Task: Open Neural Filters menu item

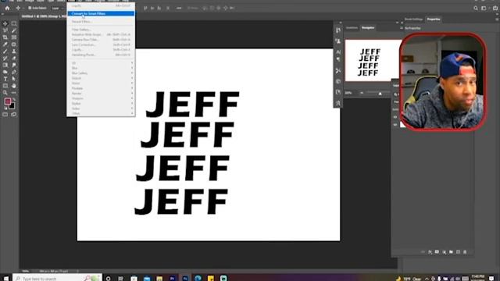Action: (102, 22)
